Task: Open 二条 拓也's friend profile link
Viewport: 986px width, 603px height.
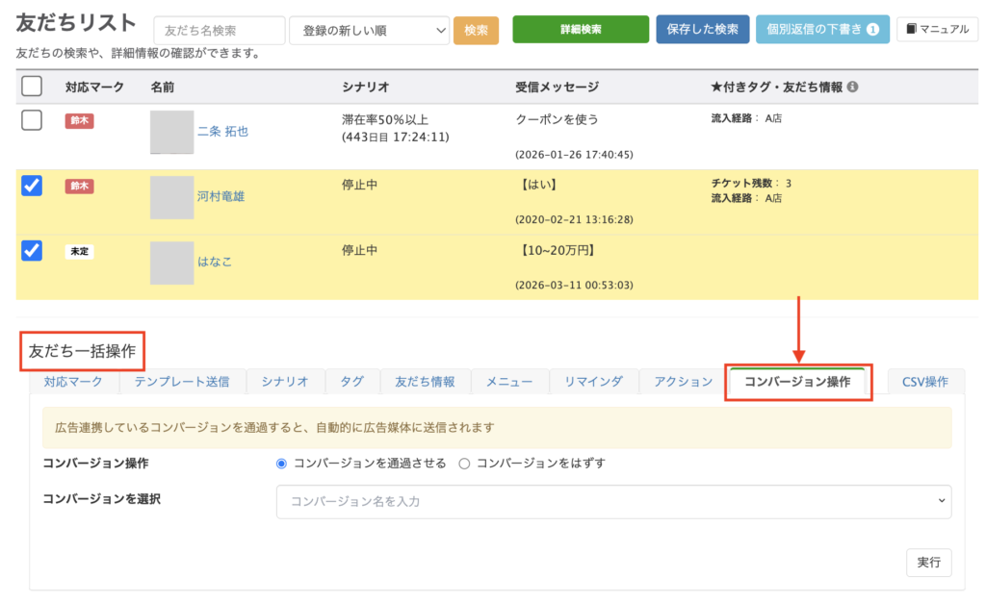Action: pyautogui.click(x=222, y=132)
